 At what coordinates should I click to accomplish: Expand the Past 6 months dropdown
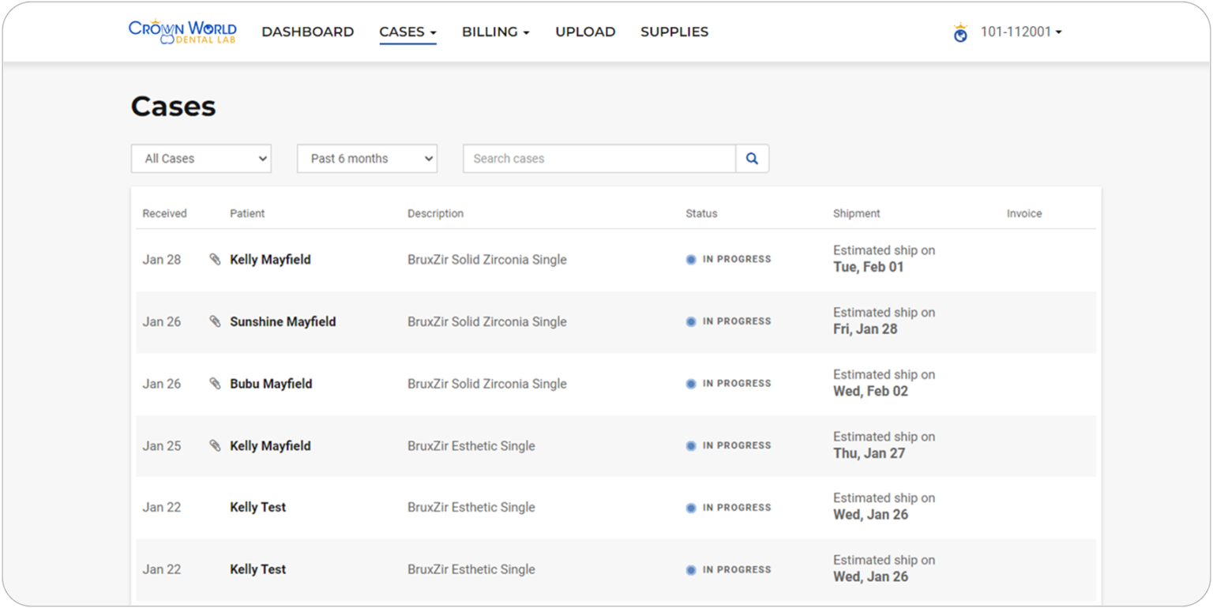tap(366, 159)
